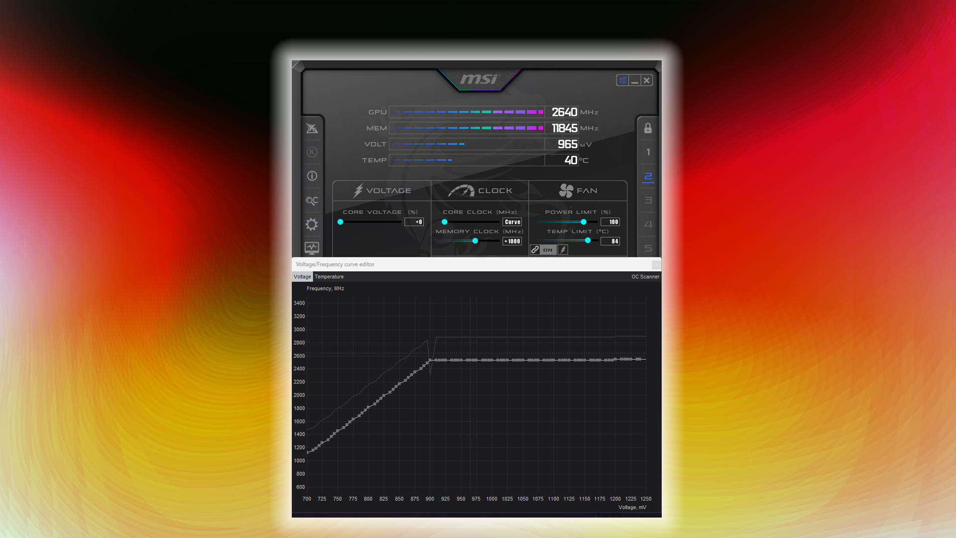Click the Voltage, mV axis label
956x538 pixels.
point(632,507)
